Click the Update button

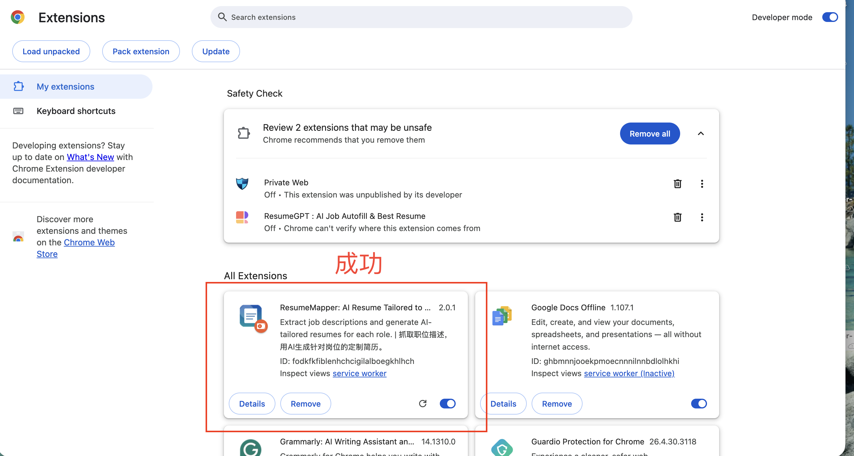(216, 51)
